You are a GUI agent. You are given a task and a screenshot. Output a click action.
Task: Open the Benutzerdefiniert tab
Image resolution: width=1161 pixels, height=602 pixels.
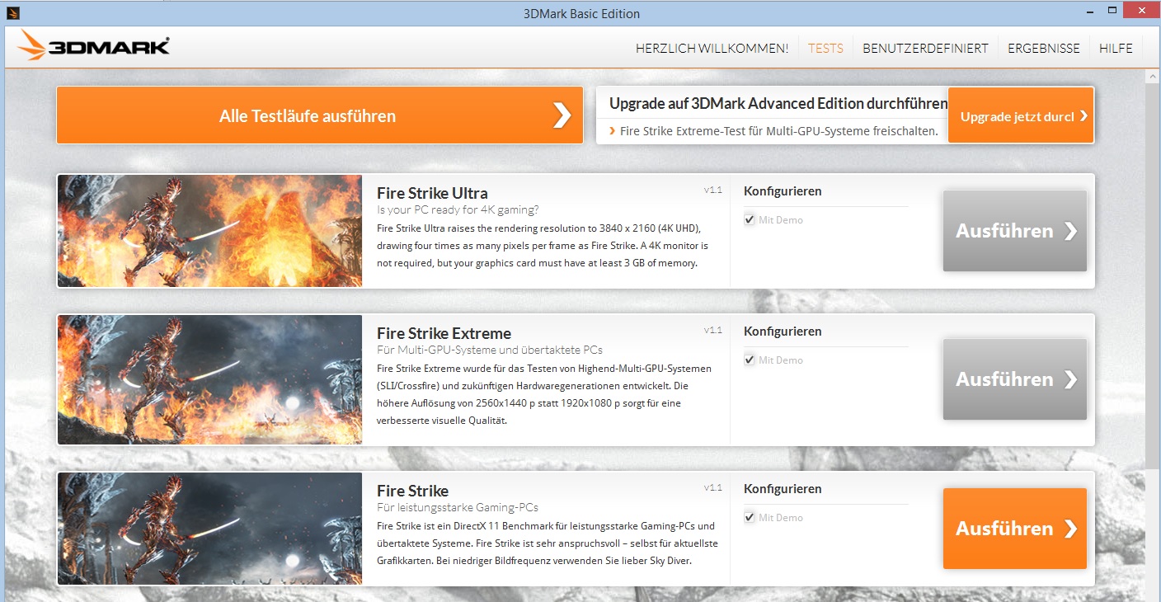tap(925, 48)
